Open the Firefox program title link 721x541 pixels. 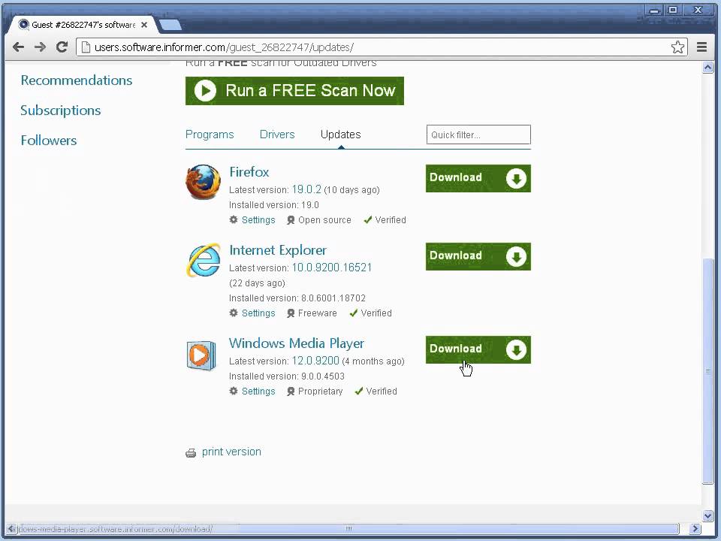point(249,172)
